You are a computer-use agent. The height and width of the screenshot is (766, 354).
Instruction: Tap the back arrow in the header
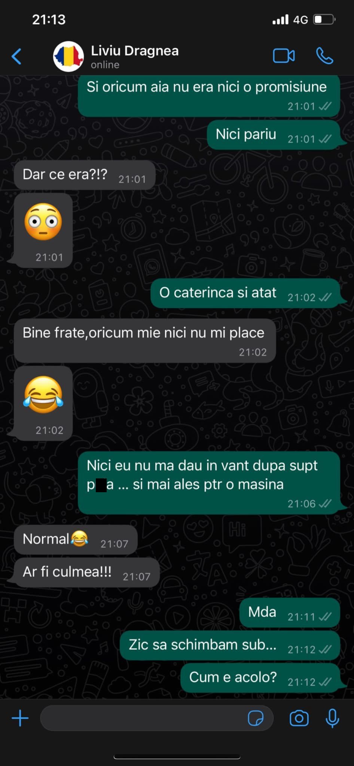(x=16, y=56)
